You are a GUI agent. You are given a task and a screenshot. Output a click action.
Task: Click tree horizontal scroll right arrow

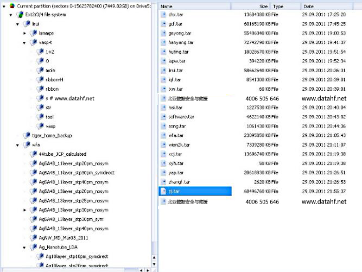coord(148,270)
